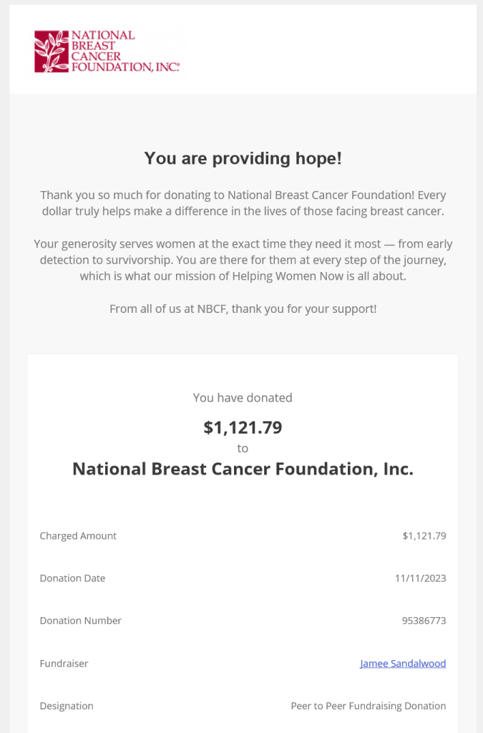The image size is (483, 733).
Task: Click the $1,121.79 value in Charged Amount row
Action: (x=424, y=536)
